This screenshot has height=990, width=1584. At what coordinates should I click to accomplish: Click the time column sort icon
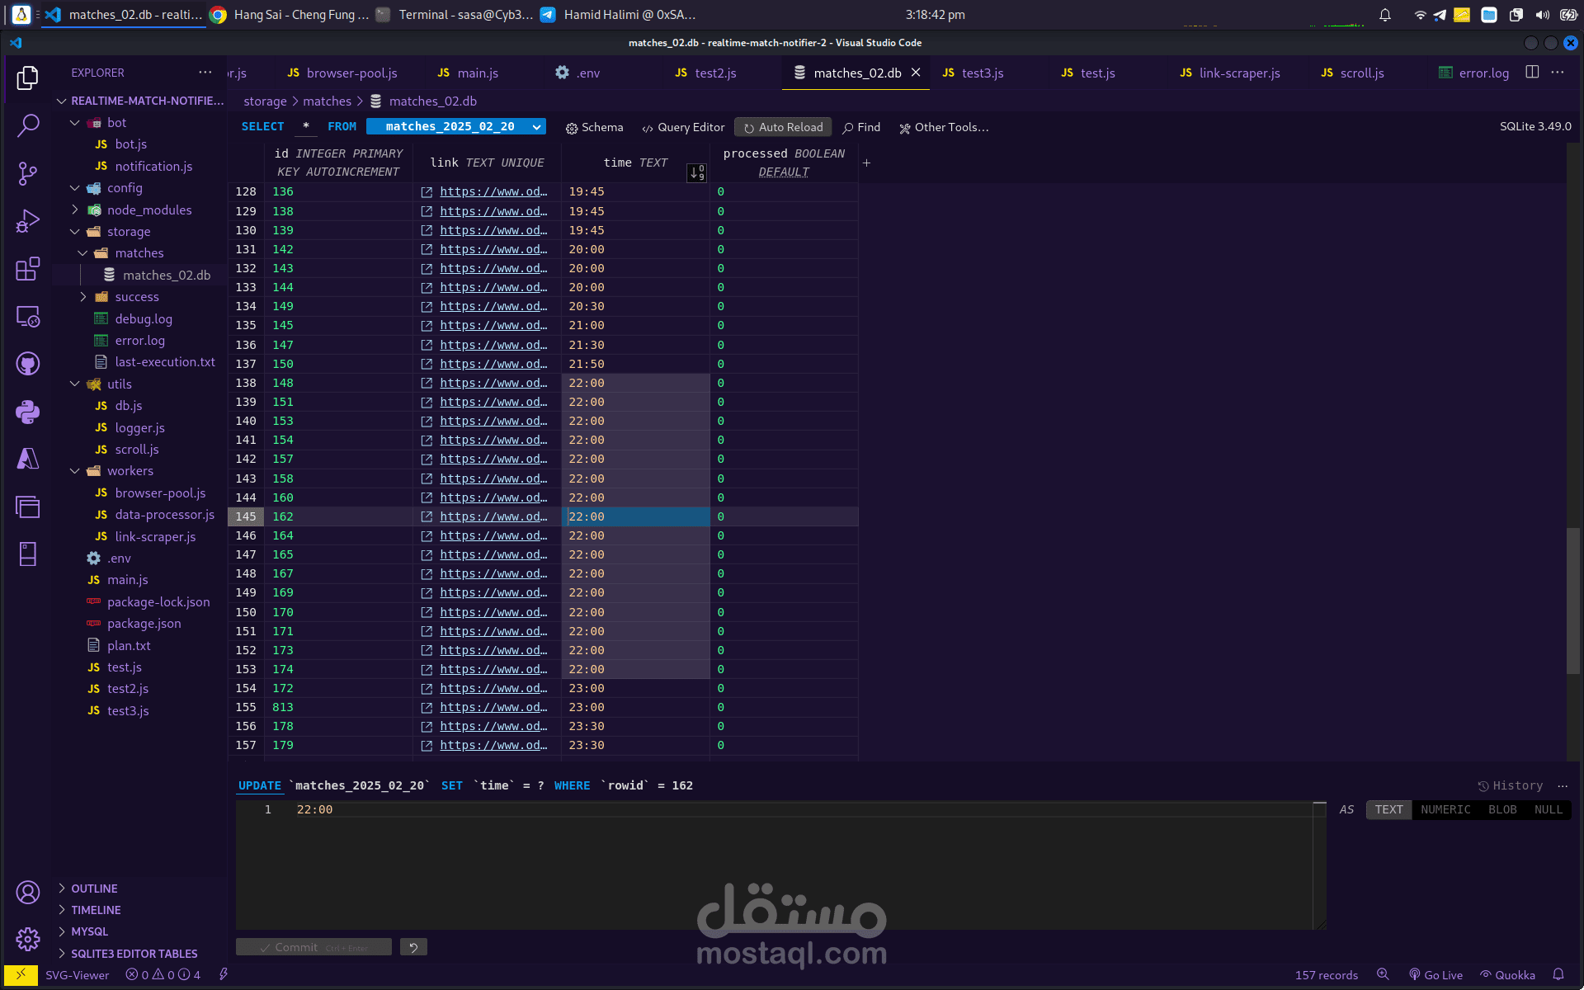click(x=696, y=172)
